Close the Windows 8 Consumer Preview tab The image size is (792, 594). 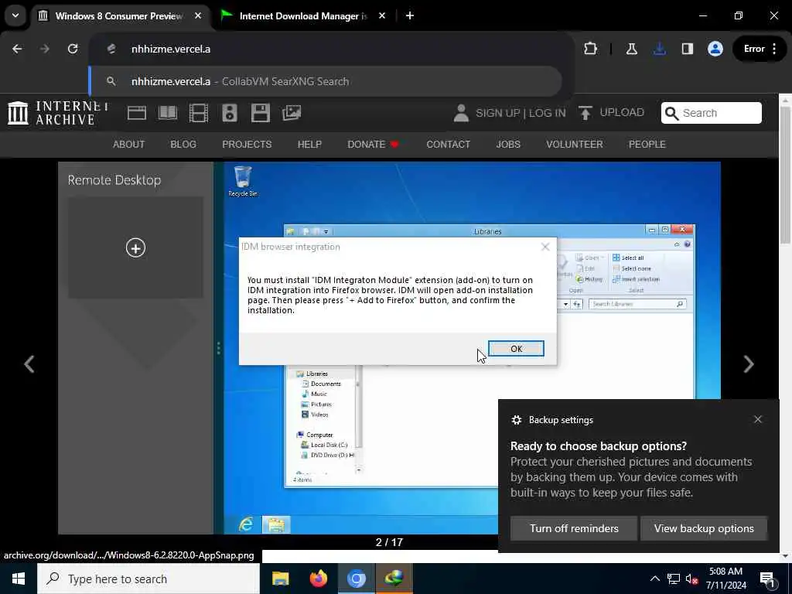click(x=198, y=15)
